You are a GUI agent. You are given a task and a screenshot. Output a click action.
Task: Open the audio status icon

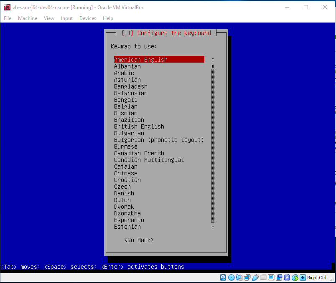(x=239, y=278)
